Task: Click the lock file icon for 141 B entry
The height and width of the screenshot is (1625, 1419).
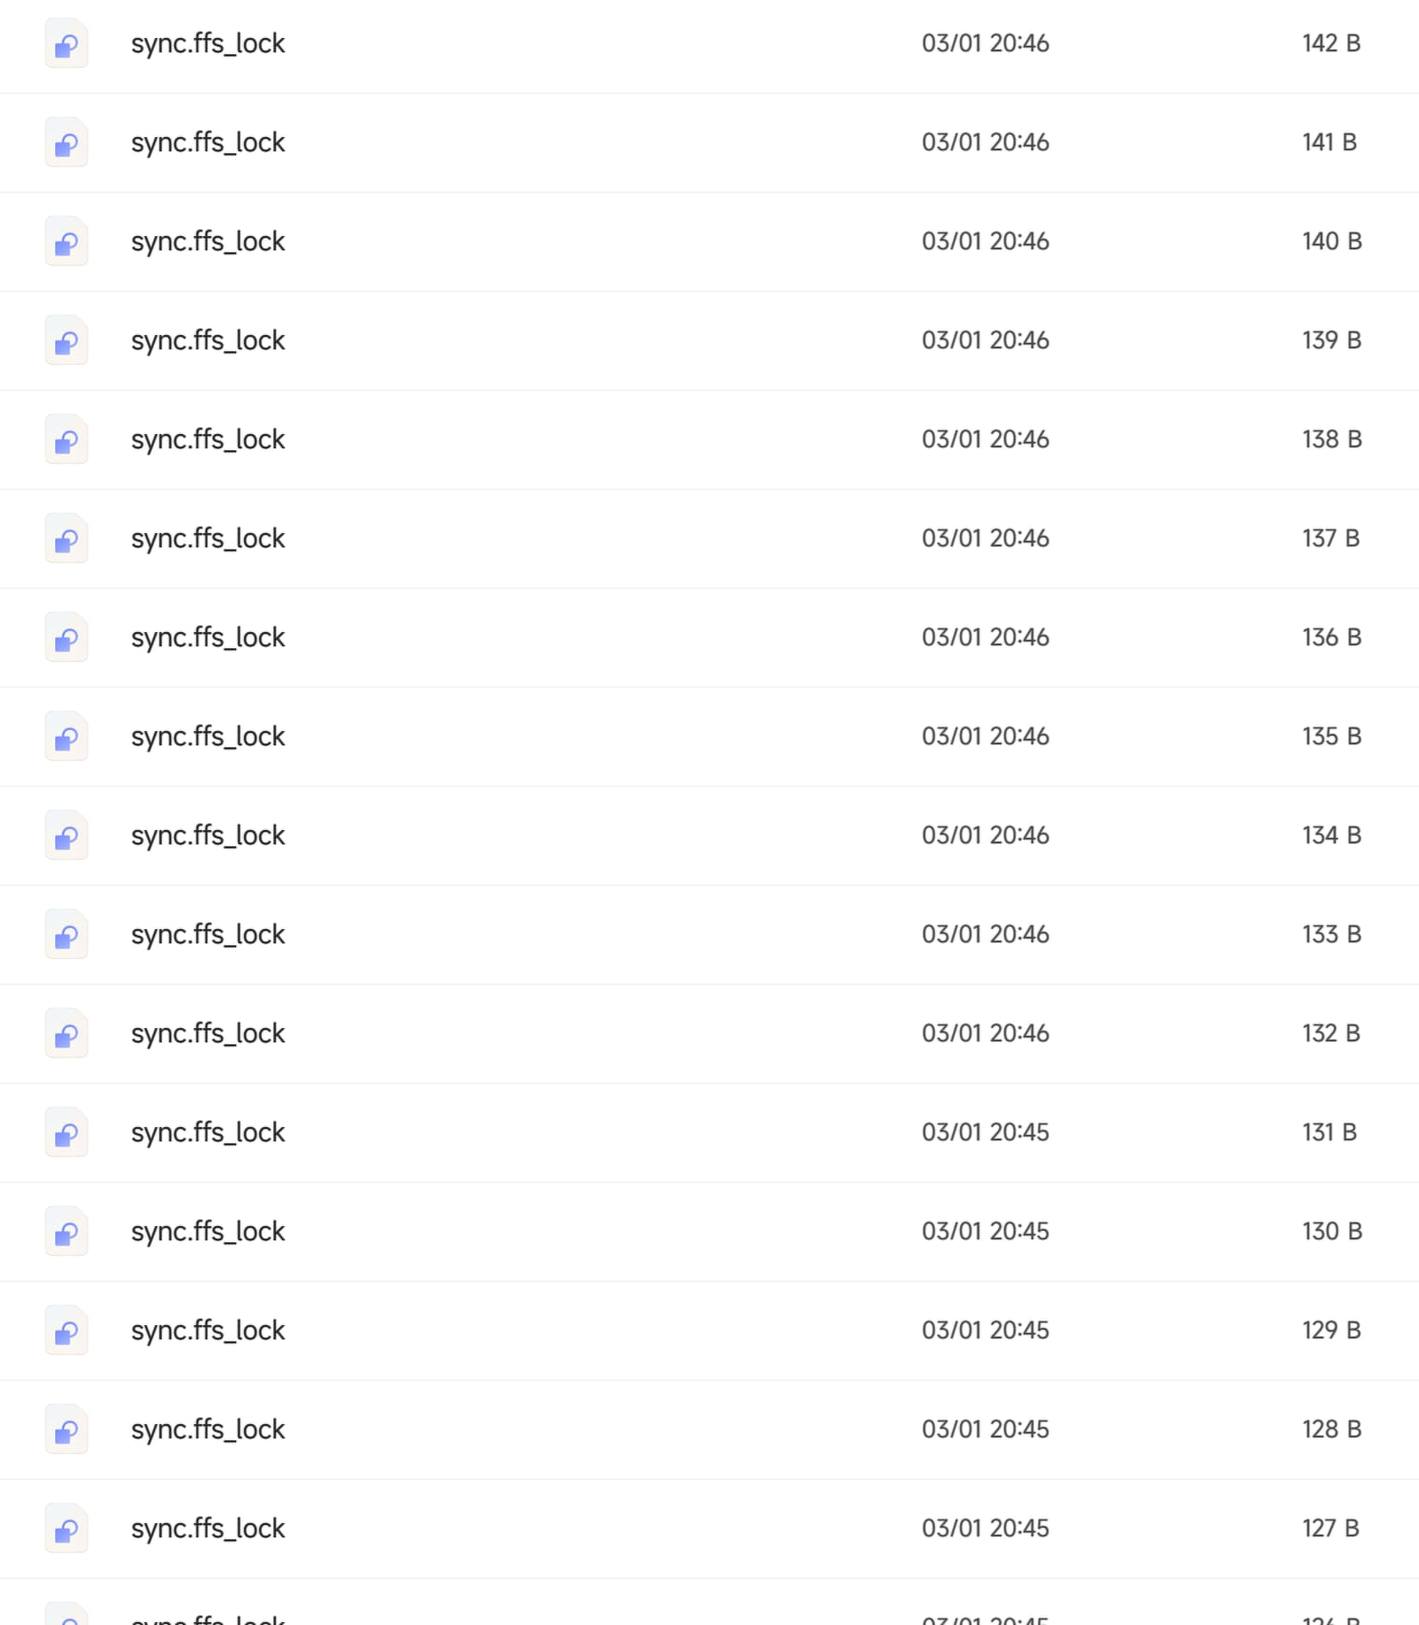Action: [67, 143]
